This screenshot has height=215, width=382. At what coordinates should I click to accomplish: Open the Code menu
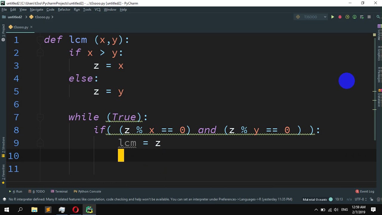tap(50, 10)
